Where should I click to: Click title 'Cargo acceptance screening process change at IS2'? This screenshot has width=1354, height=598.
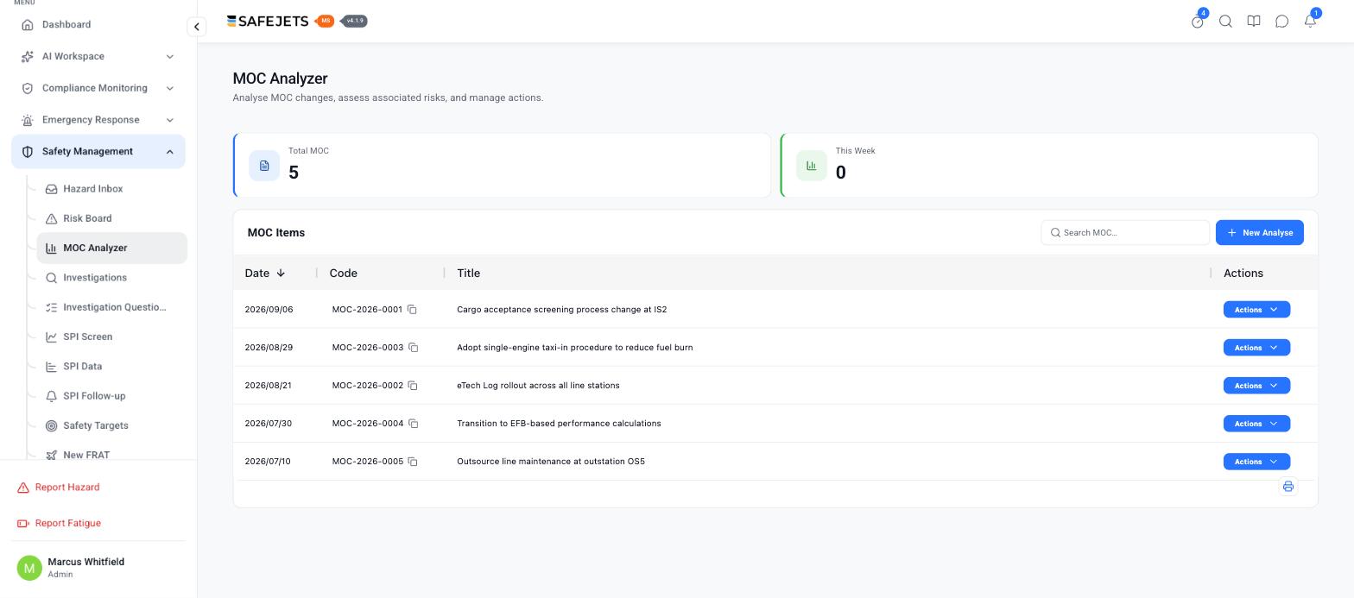tap(561, 310)
